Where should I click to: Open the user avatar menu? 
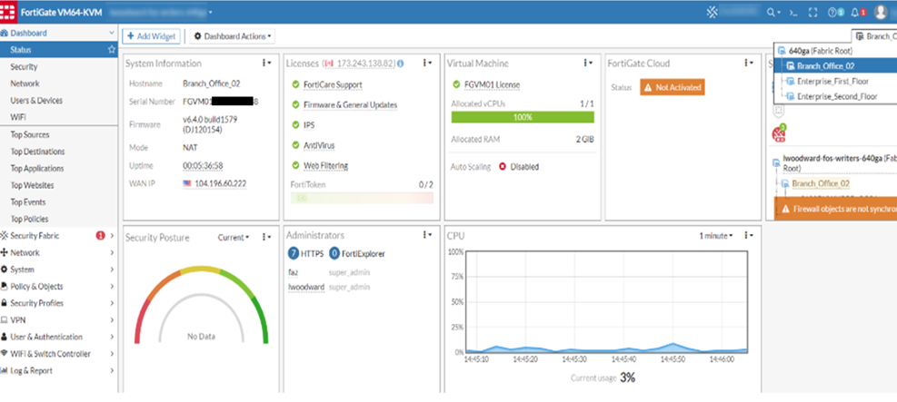coord(881,13)
